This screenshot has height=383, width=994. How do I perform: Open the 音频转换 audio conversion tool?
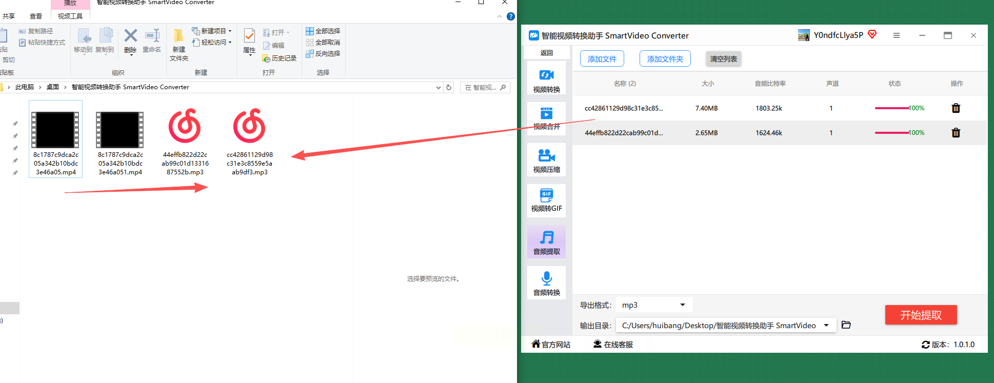point(546,283)
